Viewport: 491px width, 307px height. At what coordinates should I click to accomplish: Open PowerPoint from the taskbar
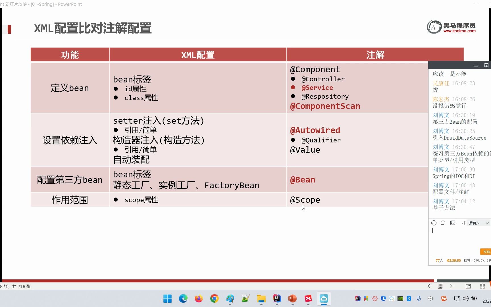point(293,299)
